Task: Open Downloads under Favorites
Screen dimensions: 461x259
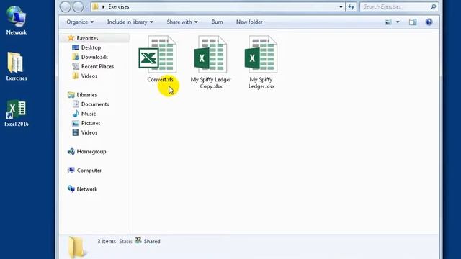Action: [94, 57]
